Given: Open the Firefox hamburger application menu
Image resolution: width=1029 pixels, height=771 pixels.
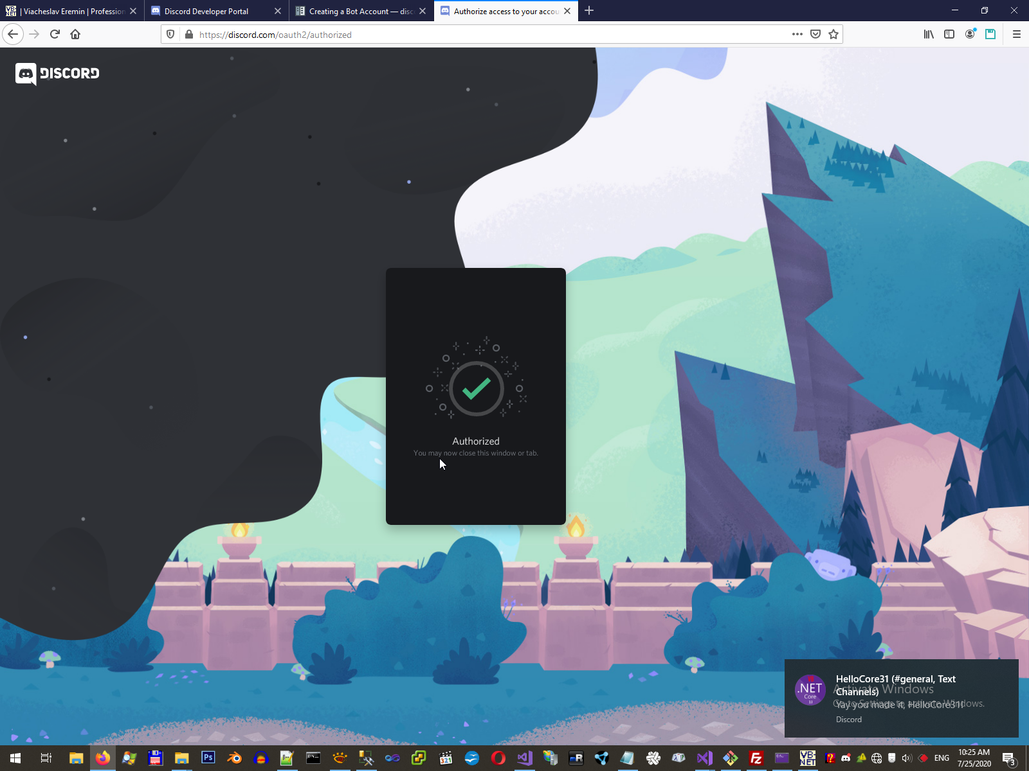Looking at the screenshot, I should [1017, 34].
